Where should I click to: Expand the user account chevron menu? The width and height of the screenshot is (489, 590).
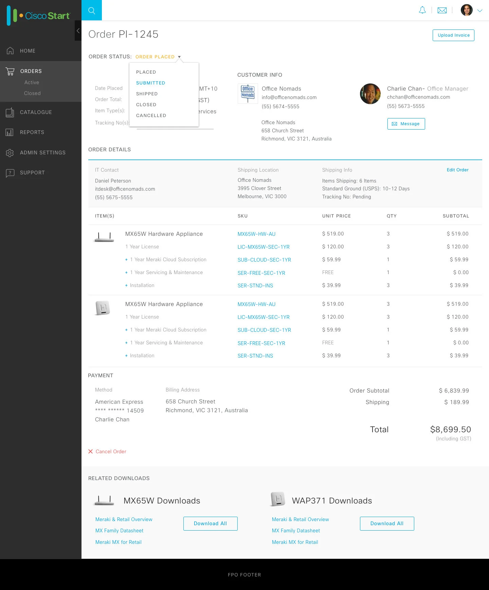tap(480, 11)
